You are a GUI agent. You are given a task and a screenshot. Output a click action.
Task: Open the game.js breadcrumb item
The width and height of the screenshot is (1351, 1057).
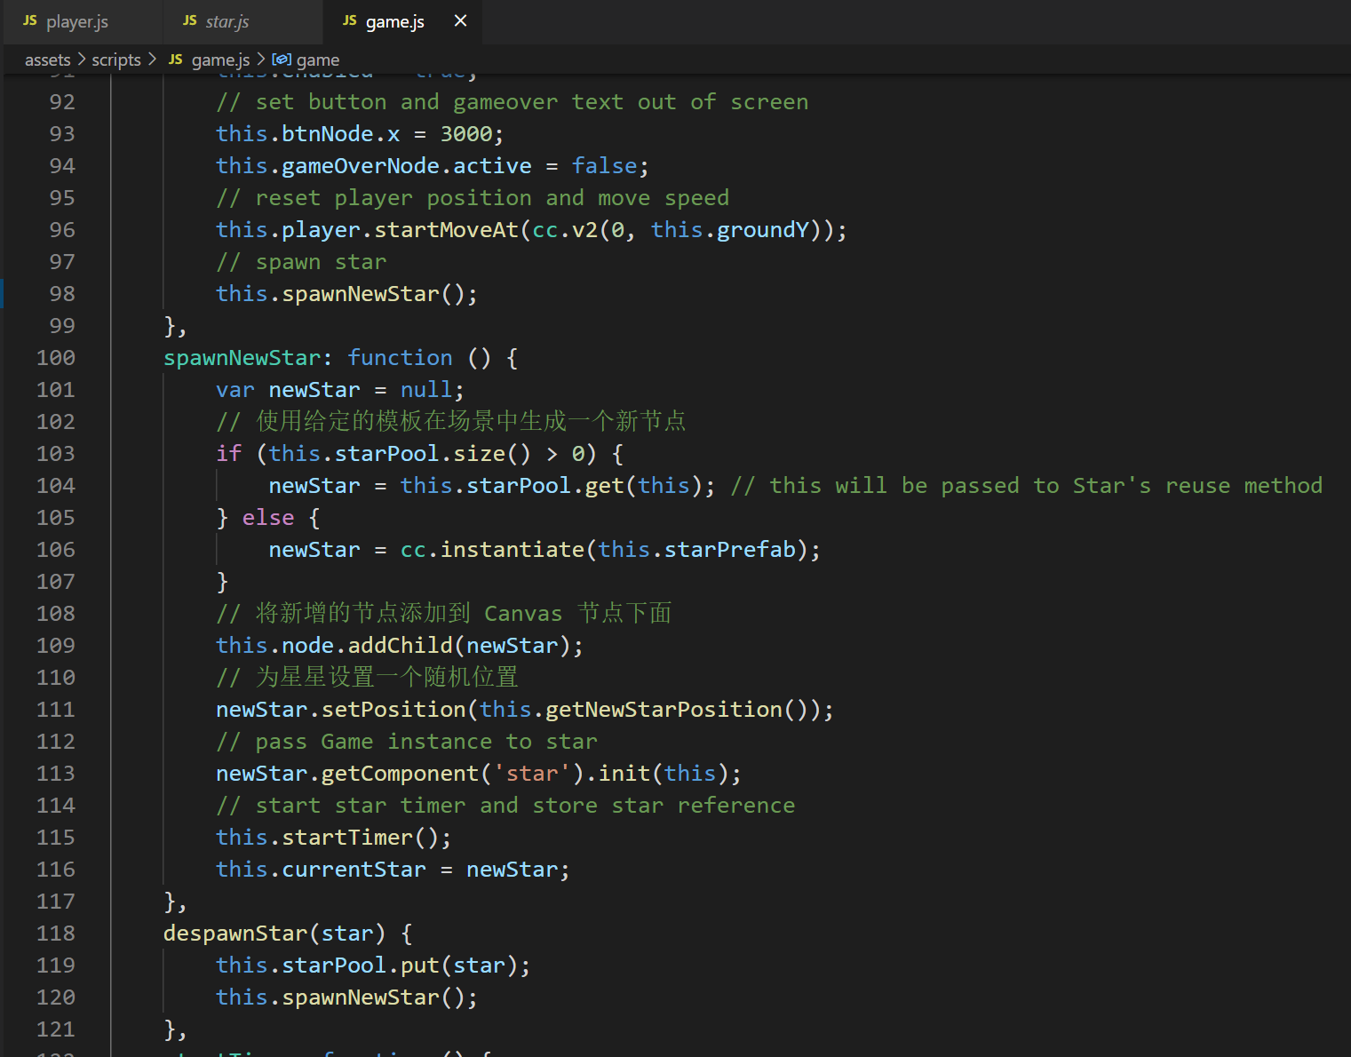pos(220,60)
